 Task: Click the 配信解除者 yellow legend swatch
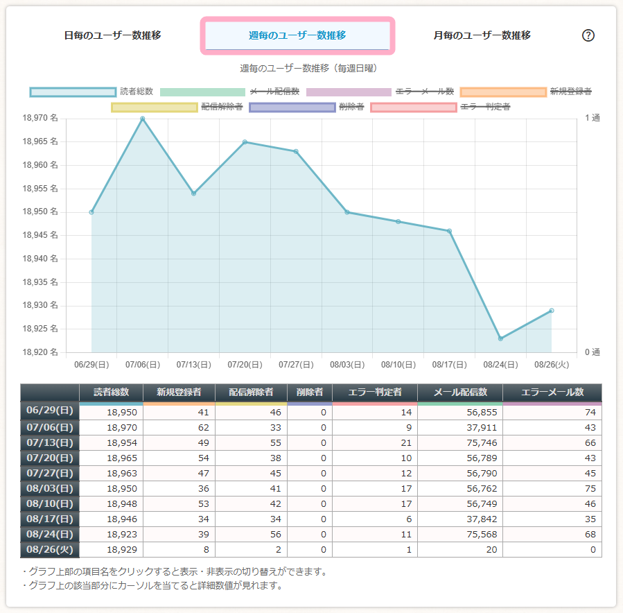(154, 107)
